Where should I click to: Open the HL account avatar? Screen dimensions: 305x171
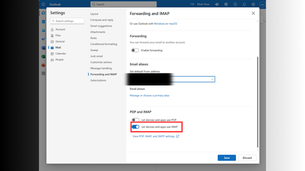point(262,4)
